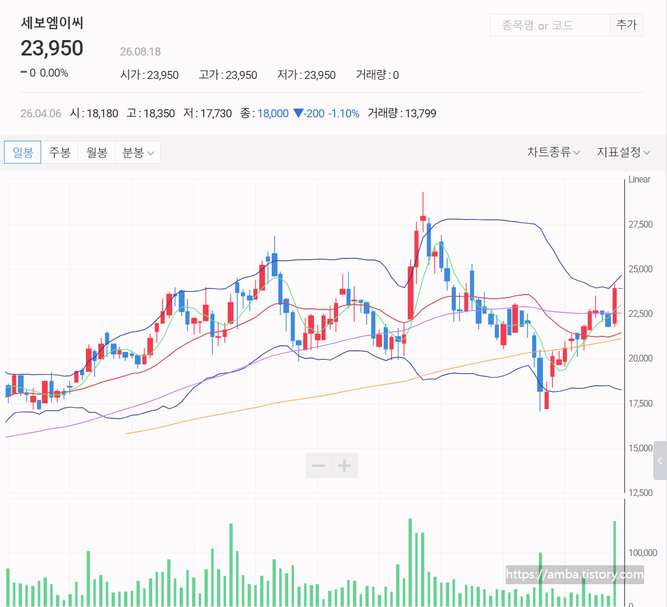Screen dimensions: 667x607
Task: Click the date 26.04.06 in data row
Action: (41, 114)
